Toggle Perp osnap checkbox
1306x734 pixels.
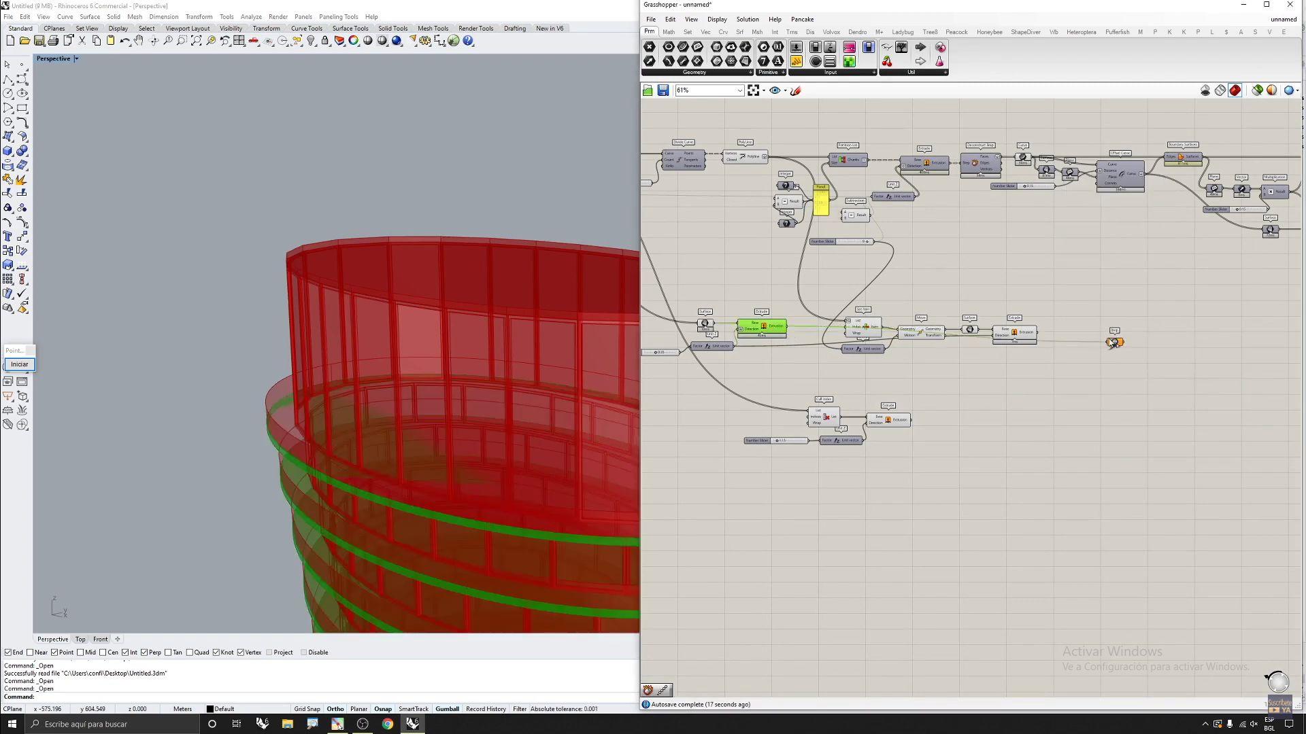[144, 652]
